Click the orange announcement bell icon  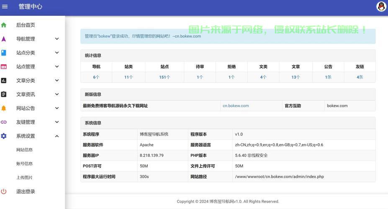4,108
